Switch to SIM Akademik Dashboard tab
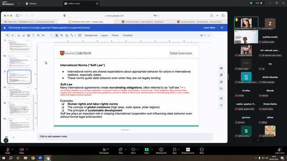Viewport: 287px width, 161px height. (143, 22)
